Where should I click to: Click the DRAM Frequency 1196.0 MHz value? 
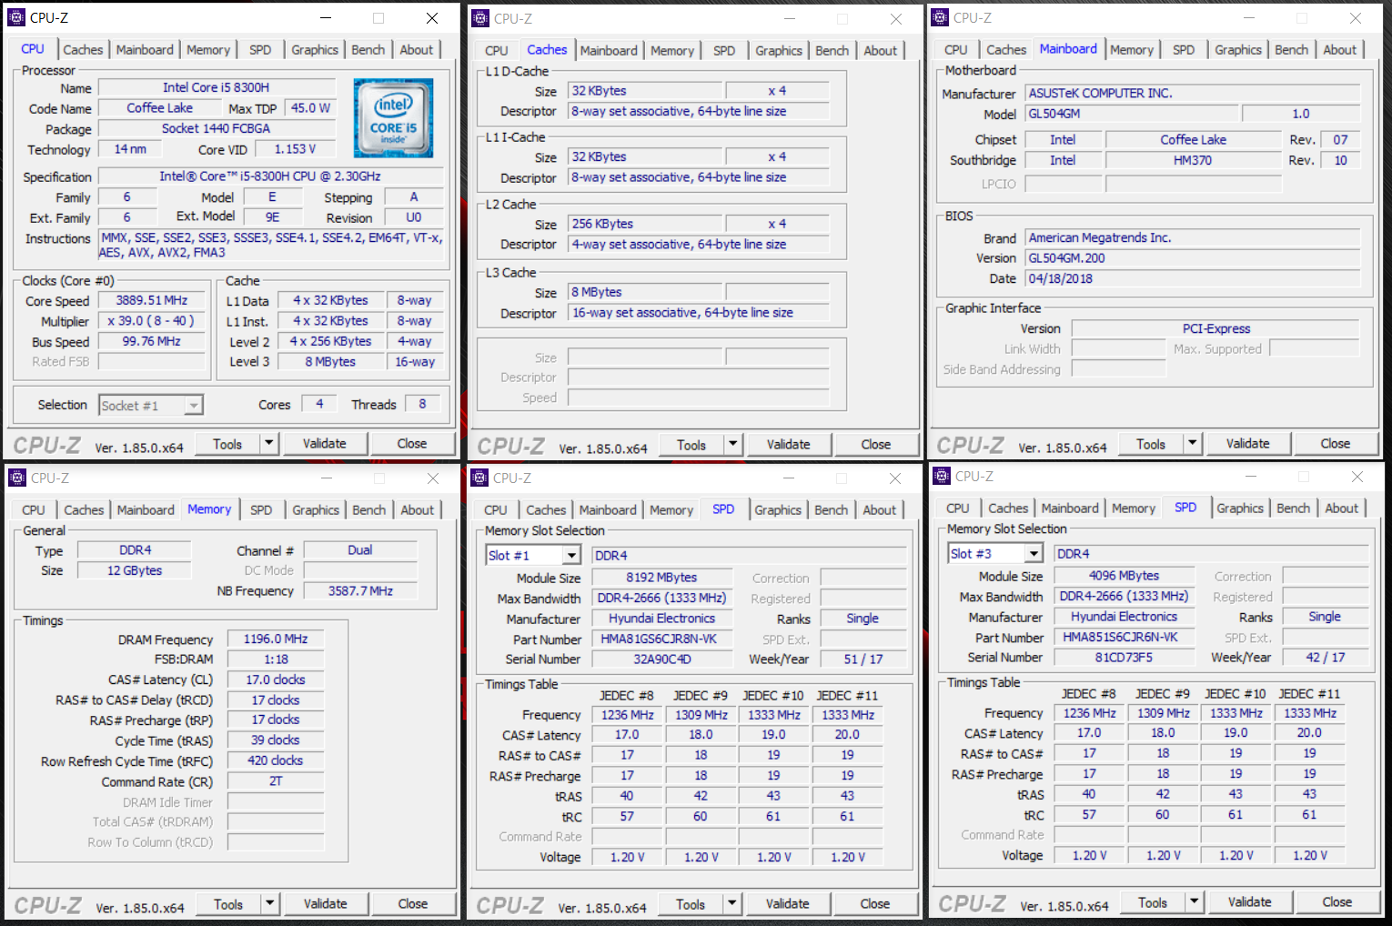pyautogui.click(x=276, y=639)
